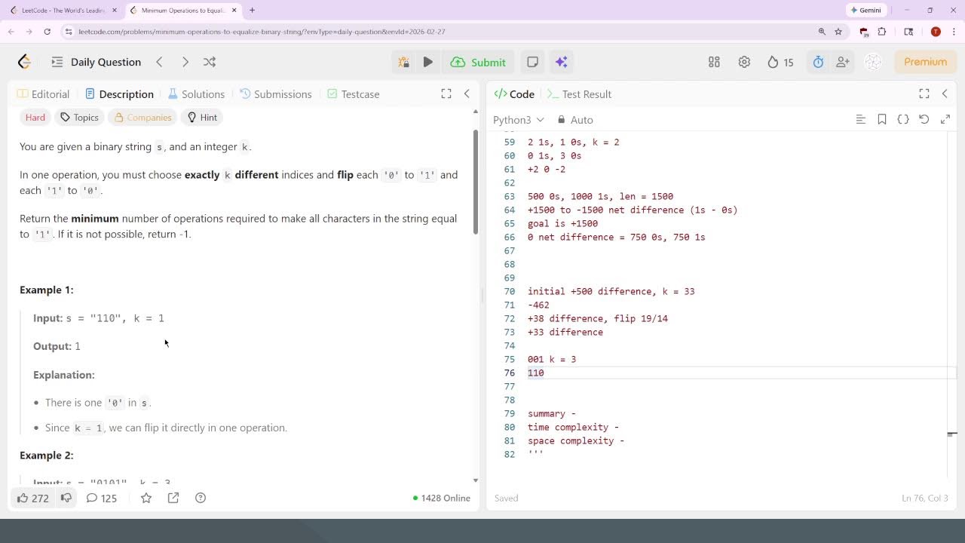Image resolution: width=965 pixels, height=543 pixels.
Task: Open the problem list panel icon
Action: pyautogui.click(x=57, y=62)
